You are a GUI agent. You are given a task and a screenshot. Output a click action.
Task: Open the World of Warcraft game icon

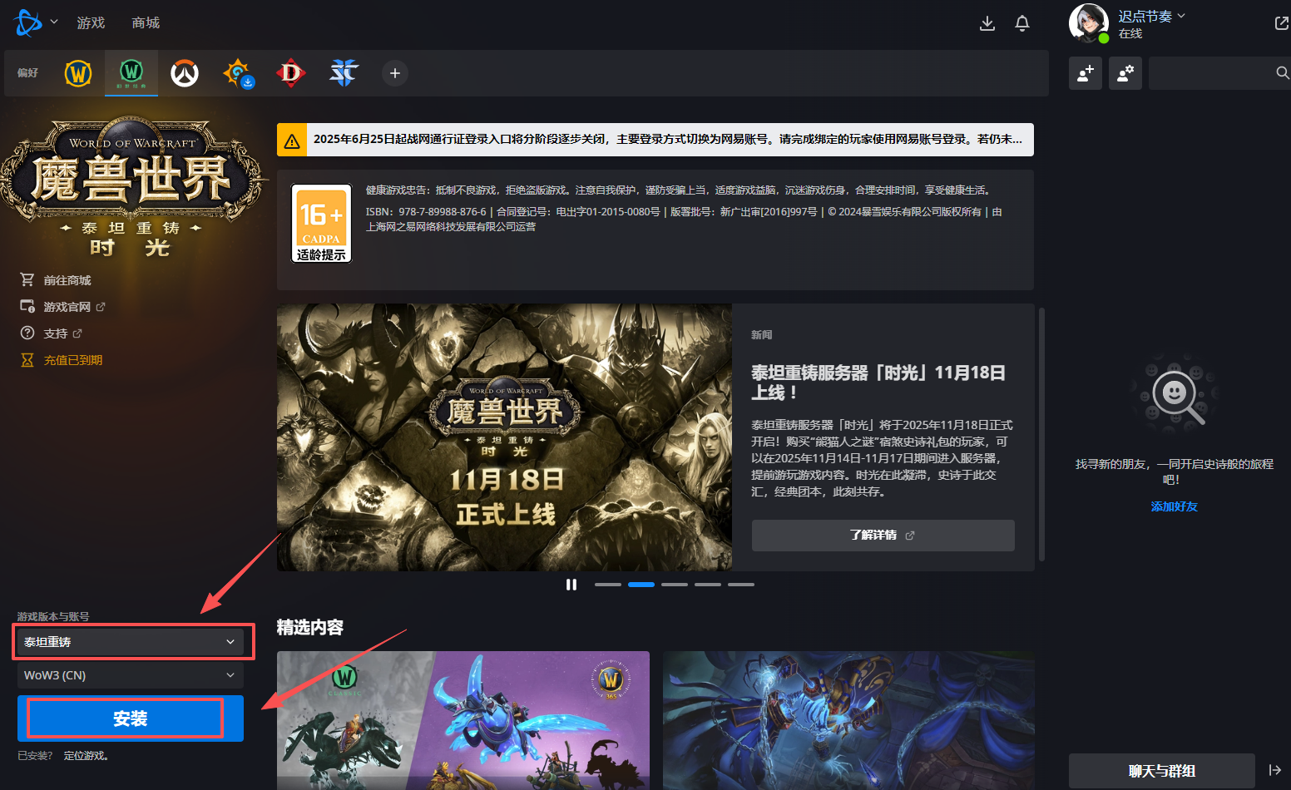pos(78,73)
